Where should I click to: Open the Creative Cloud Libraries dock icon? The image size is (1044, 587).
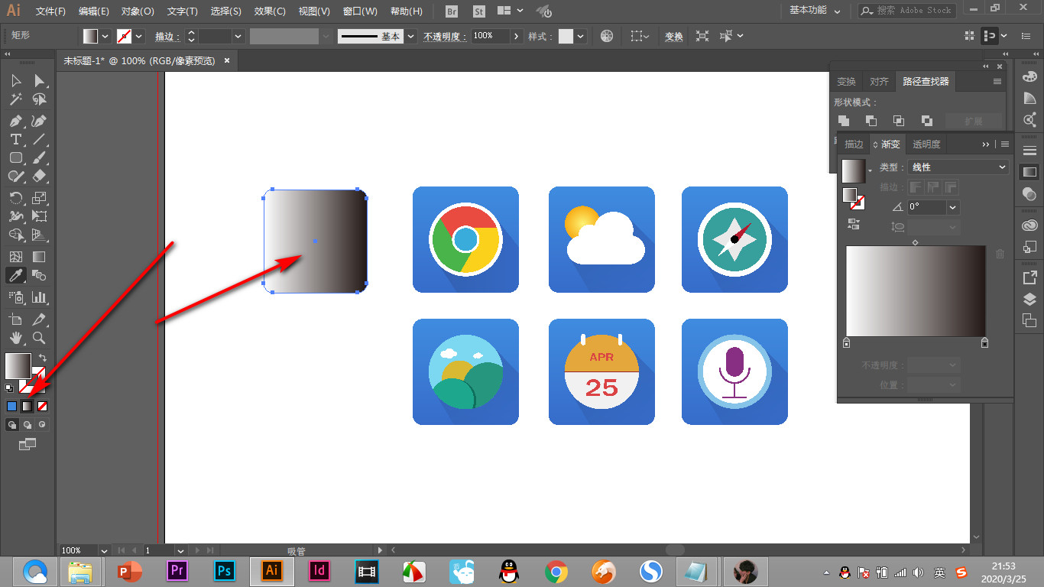[1029, 225]
